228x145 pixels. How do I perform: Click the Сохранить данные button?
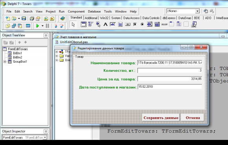point(161,118)
